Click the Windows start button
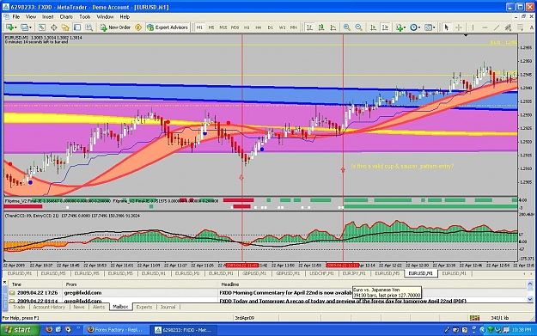This screenshot has height=336, width=537. point(21,330)
